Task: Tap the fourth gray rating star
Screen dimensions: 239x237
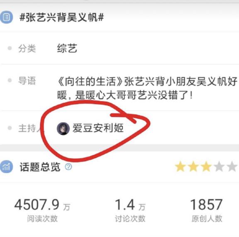Action: 219,167
